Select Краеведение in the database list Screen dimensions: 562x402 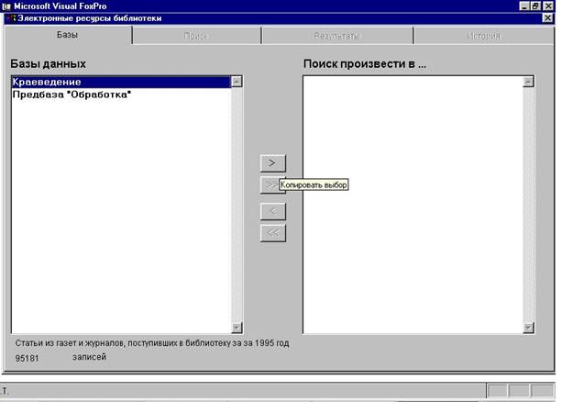pos(119,83)
